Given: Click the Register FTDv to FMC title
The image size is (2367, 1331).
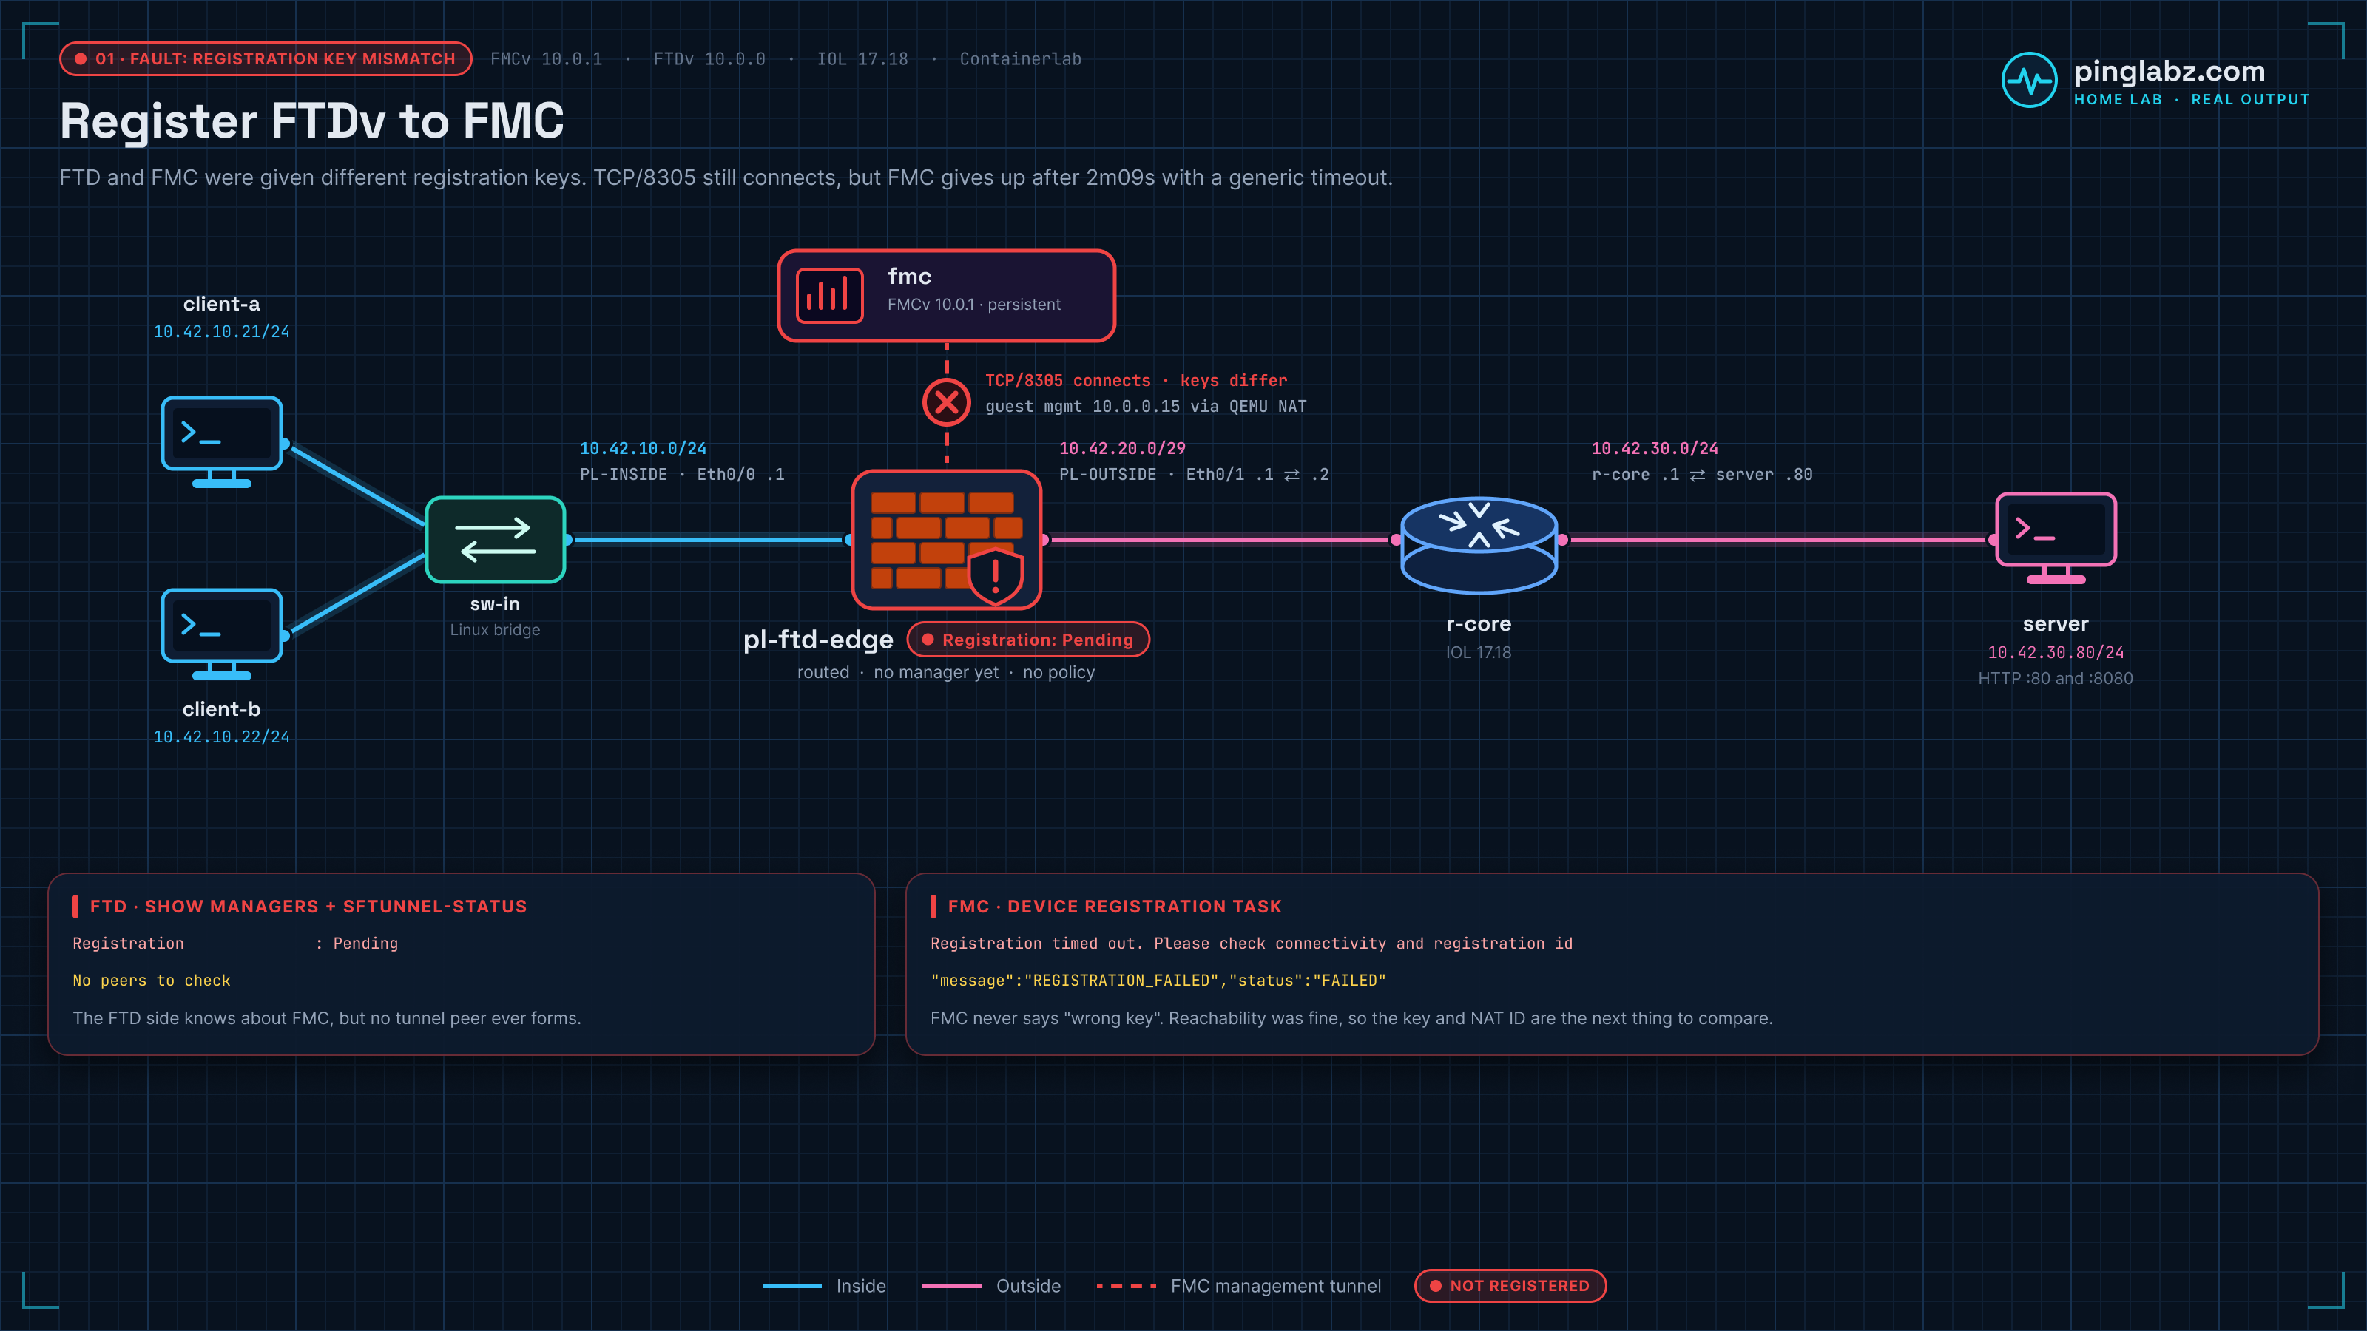Looking at the screenshot, I should (x=311, y=121).
